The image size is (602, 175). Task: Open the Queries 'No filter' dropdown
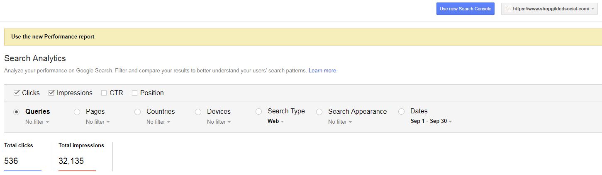point(37,122)
